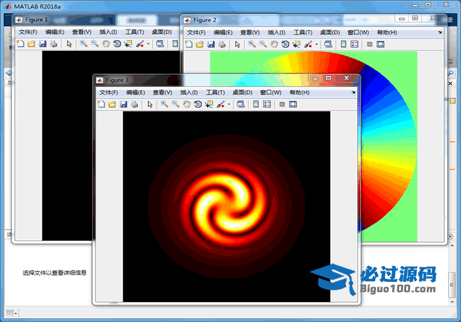
Task: Click Hide Plot Tools button in Figure 2
Action: tap(369, 44)
